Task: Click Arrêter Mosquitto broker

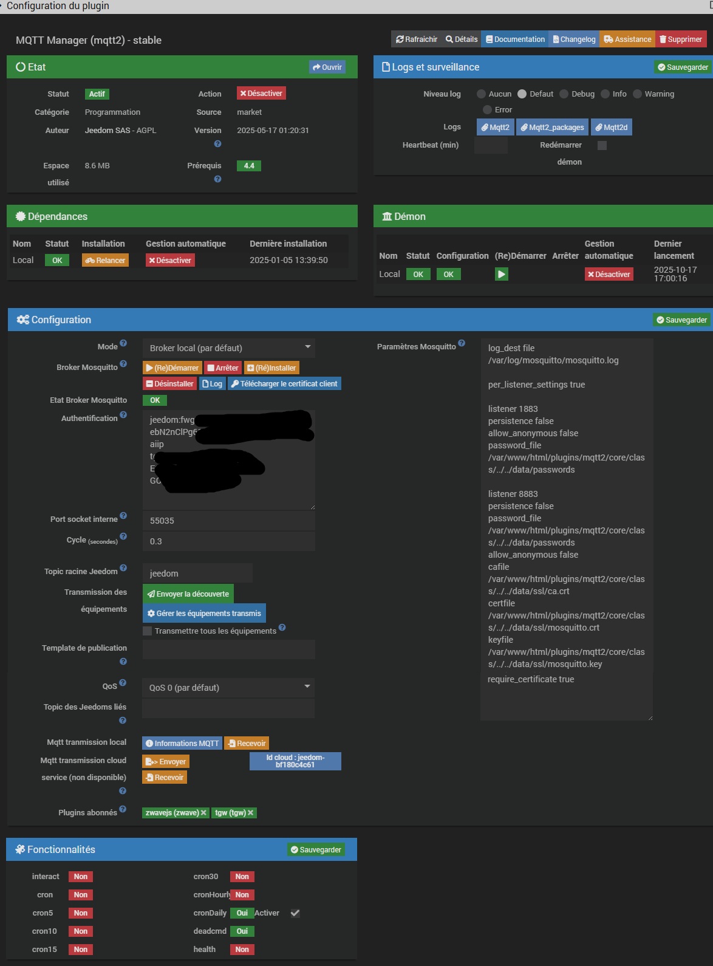Action: pyautogui.click(x=223, y=368)
